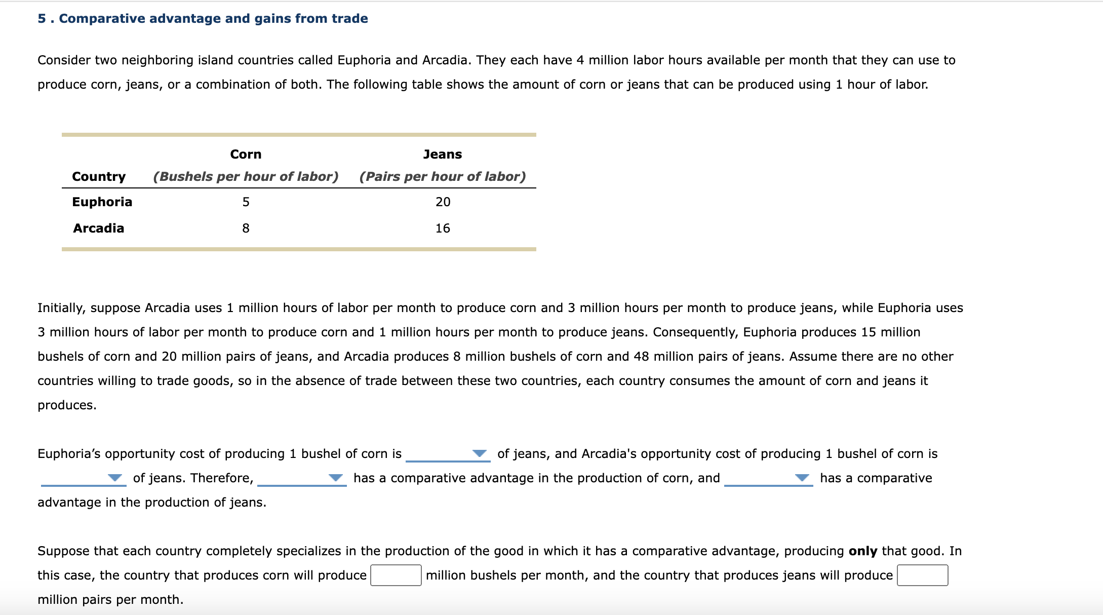1103x615 pixels.
Task: Select the heading Comparative advantage and gains from trade
Action: click(x=202, y=18)
